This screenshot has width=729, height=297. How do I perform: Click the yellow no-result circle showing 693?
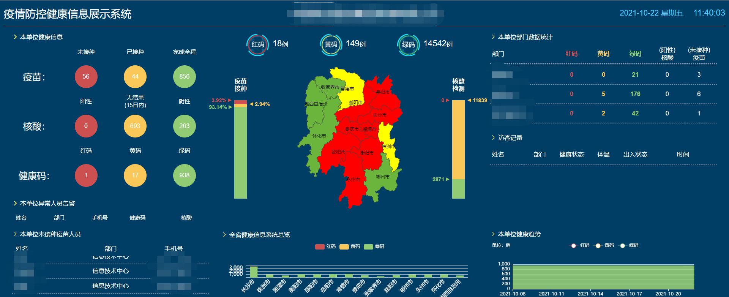pyautogui.click(x=135, y=126)
